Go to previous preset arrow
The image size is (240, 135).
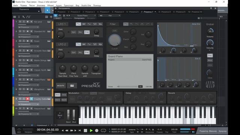pyautogui.click(x=67, y=15)
